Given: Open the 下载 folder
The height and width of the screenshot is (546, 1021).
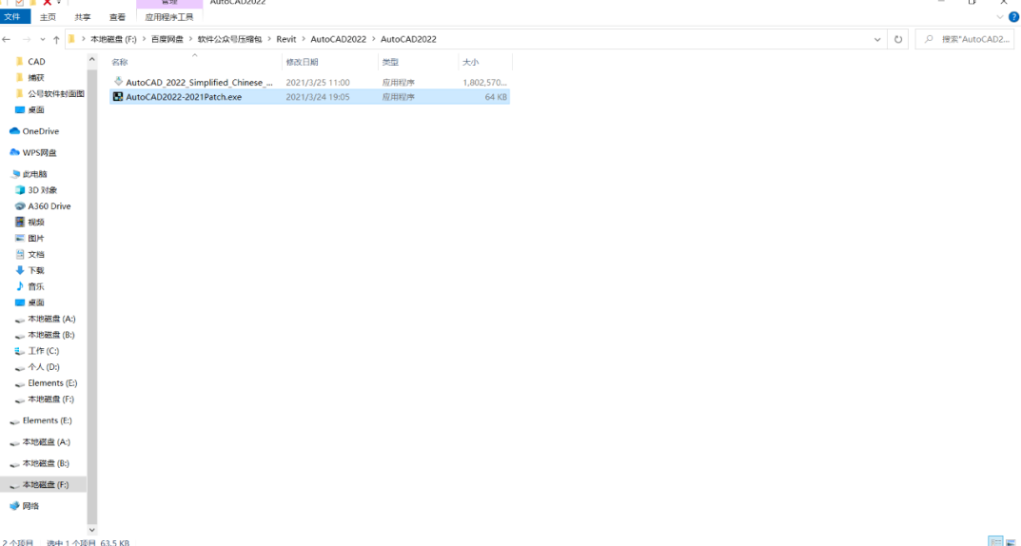Looking at the screenshot, I should click(36, 270).
